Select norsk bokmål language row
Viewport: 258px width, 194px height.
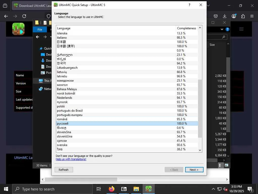click(x=127, y=93)
